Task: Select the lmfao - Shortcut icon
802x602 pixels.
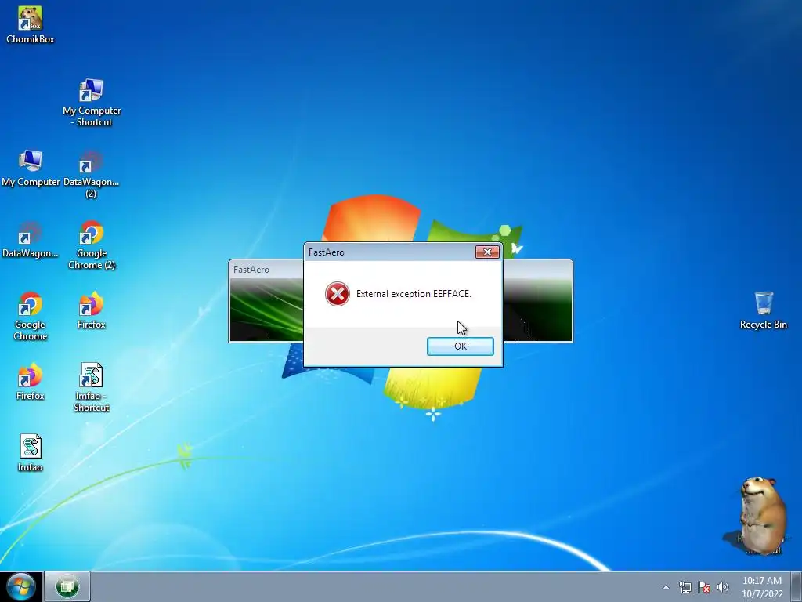Action: coord(91,387)
